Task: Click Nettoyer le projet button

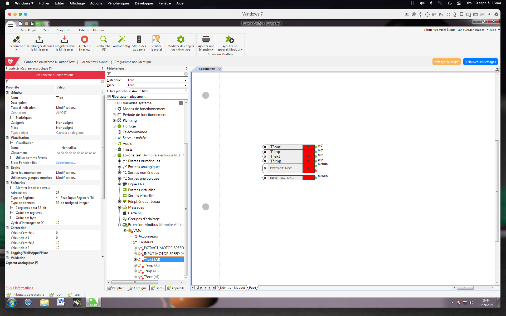Action: click(446, 62)
